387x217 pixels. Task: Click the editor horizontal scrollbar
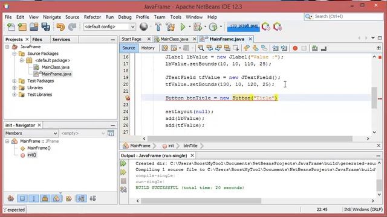pos(250,139)
